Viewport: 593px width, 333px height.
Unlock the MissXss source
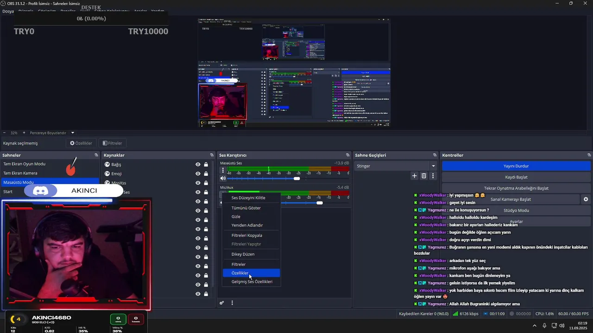[206, 183]
